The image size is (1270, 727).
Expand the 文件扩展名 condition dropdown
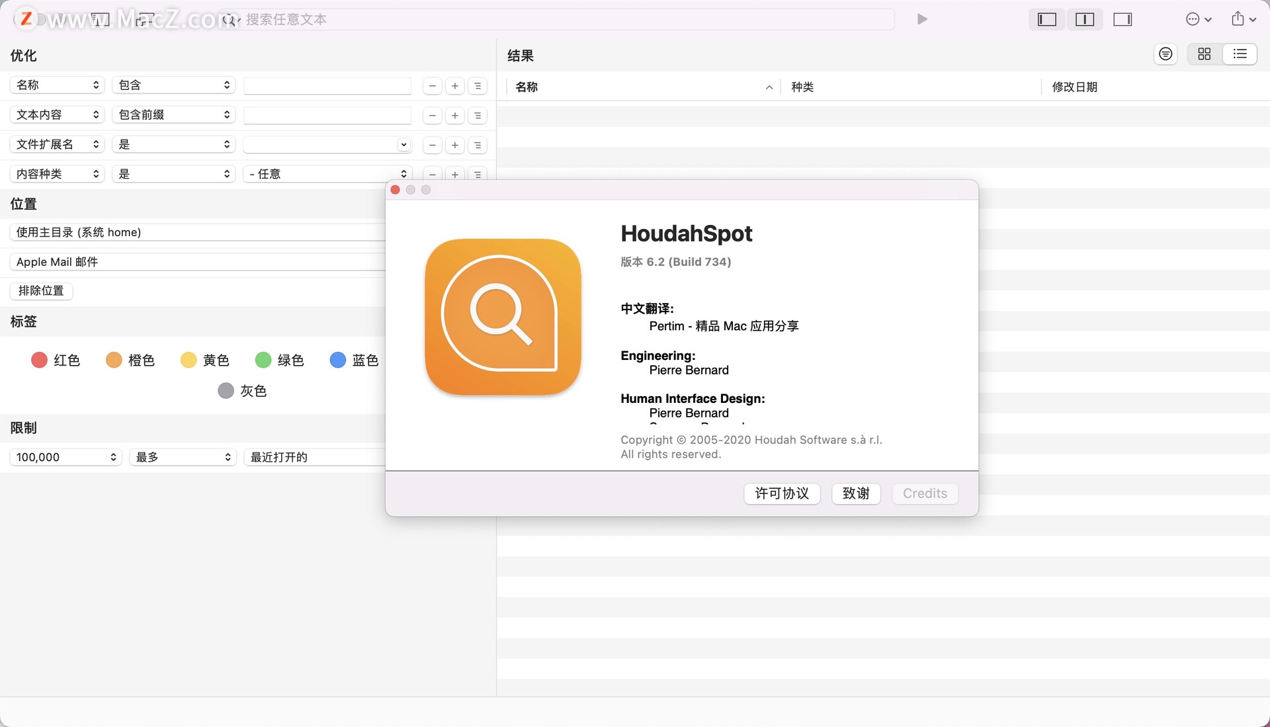[x=172, y=144]
